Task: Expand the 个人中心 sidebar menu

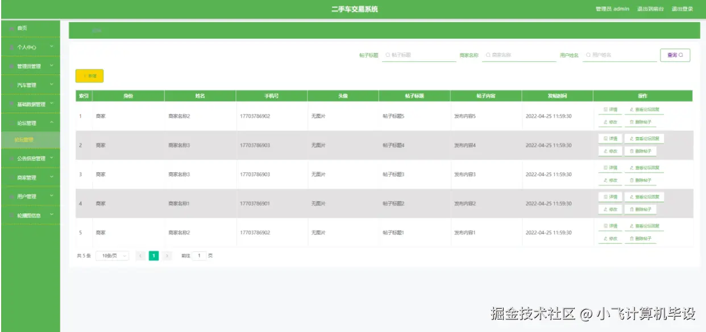Action: click(30, 47)
